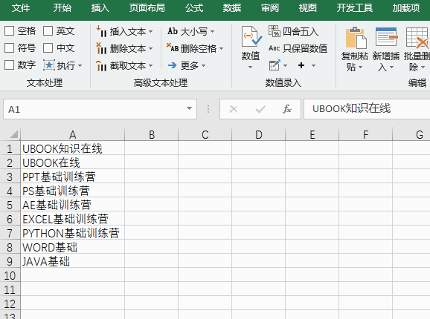Click the 复制粘贴 button label
This screenshot has height=319, width=430.
(x=355, y=62)
